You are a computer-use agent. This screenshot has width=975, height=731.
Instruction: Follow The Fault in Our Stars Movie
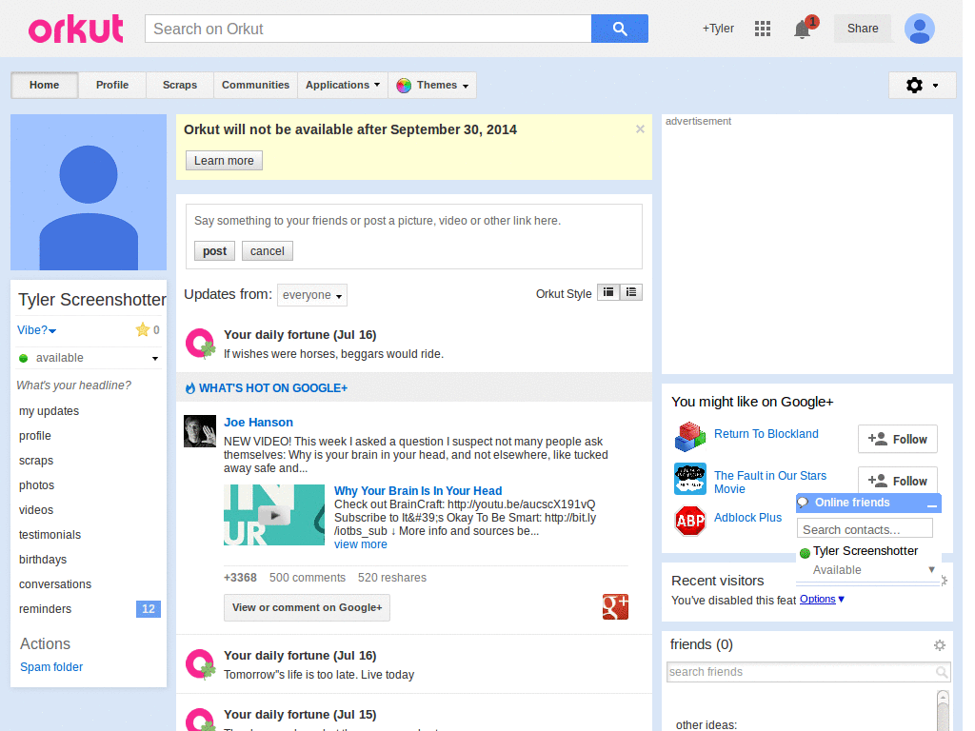pos(897,481)
